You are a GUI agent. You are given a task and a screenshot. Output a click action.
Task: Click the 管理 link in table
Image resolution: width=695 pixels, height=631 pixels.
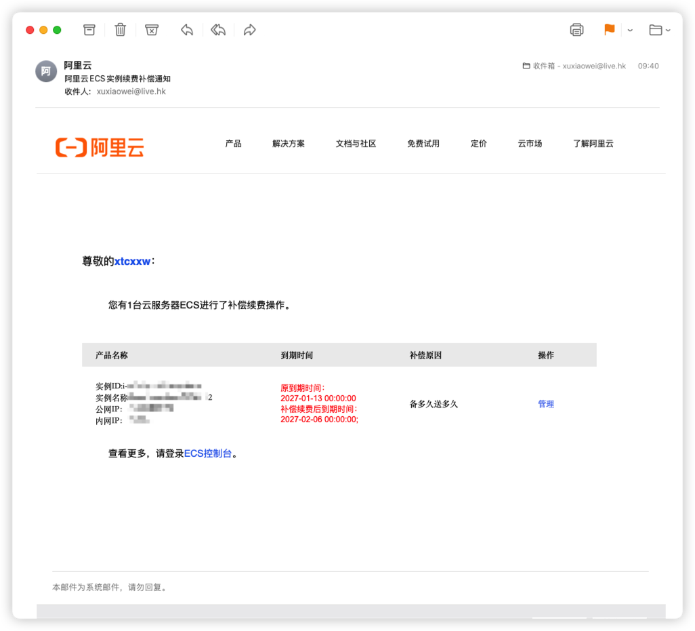(x=546, y=404)
